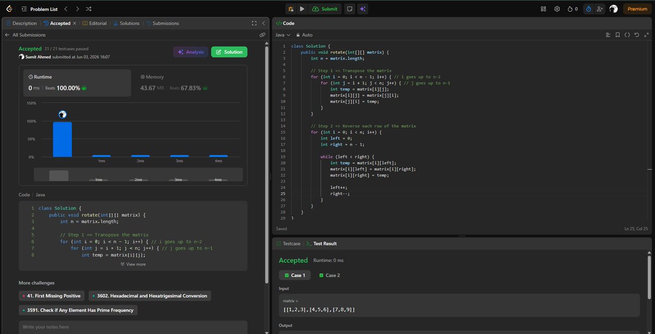
Task: Select the Runtime stats card
Action: pos(77,83)
